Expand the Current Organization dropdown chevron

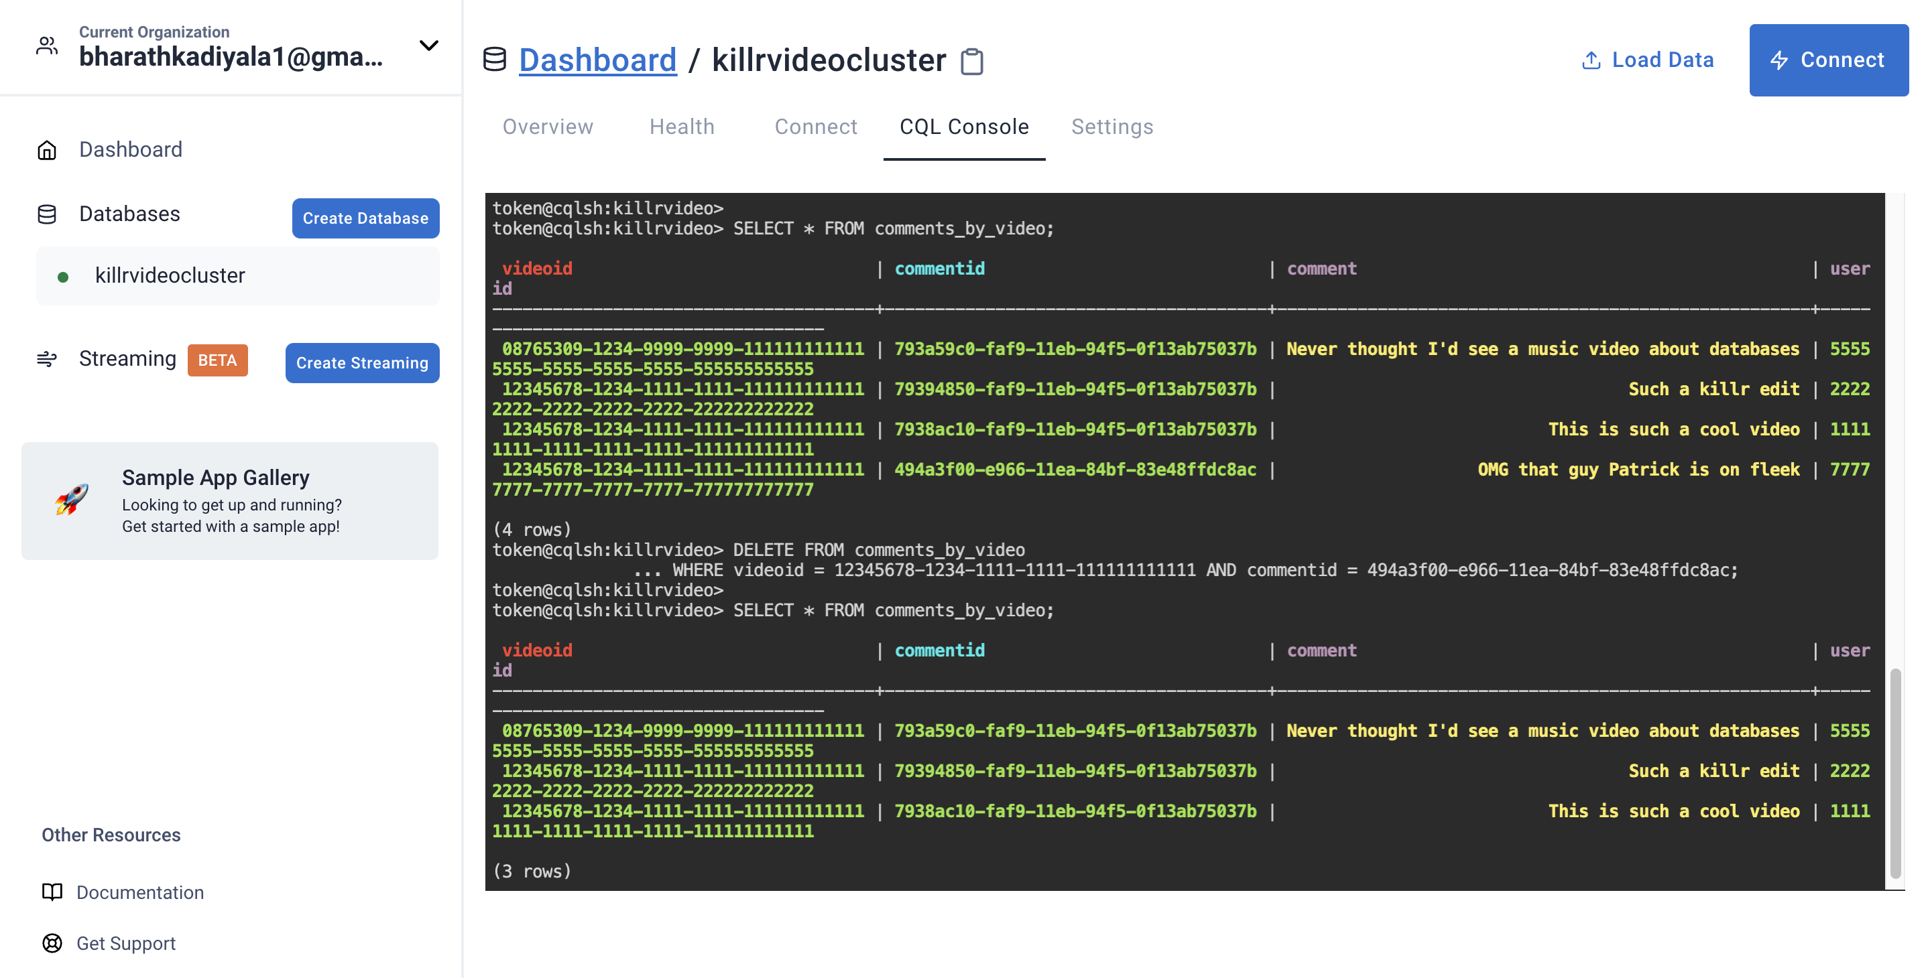click(429, 46)
